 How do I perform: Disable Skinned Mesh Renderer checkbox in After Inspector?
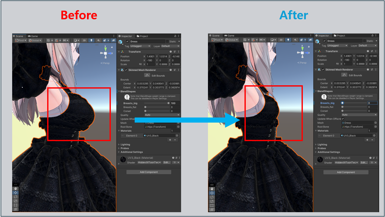(323, 70)
